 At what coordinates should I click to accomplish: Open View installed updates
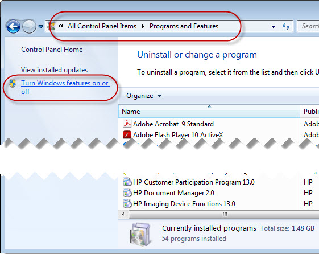tap(55, 70)
